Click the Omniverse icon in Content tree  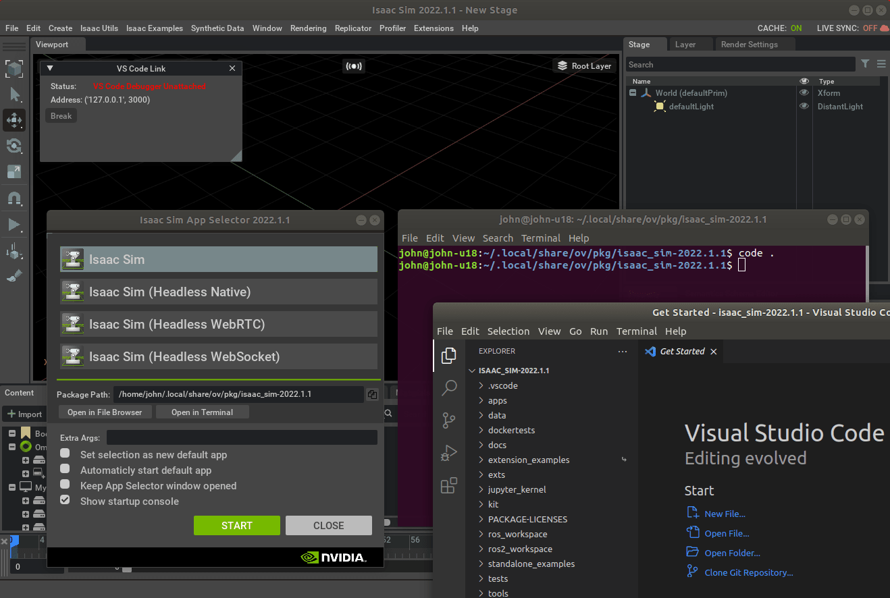tap(26, 447)
